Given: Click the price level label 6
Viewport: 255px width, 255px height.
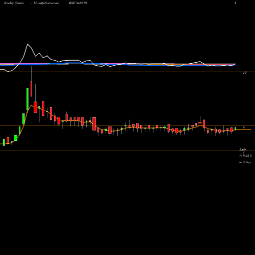Looking at the screenshot, I should (244, 127).
